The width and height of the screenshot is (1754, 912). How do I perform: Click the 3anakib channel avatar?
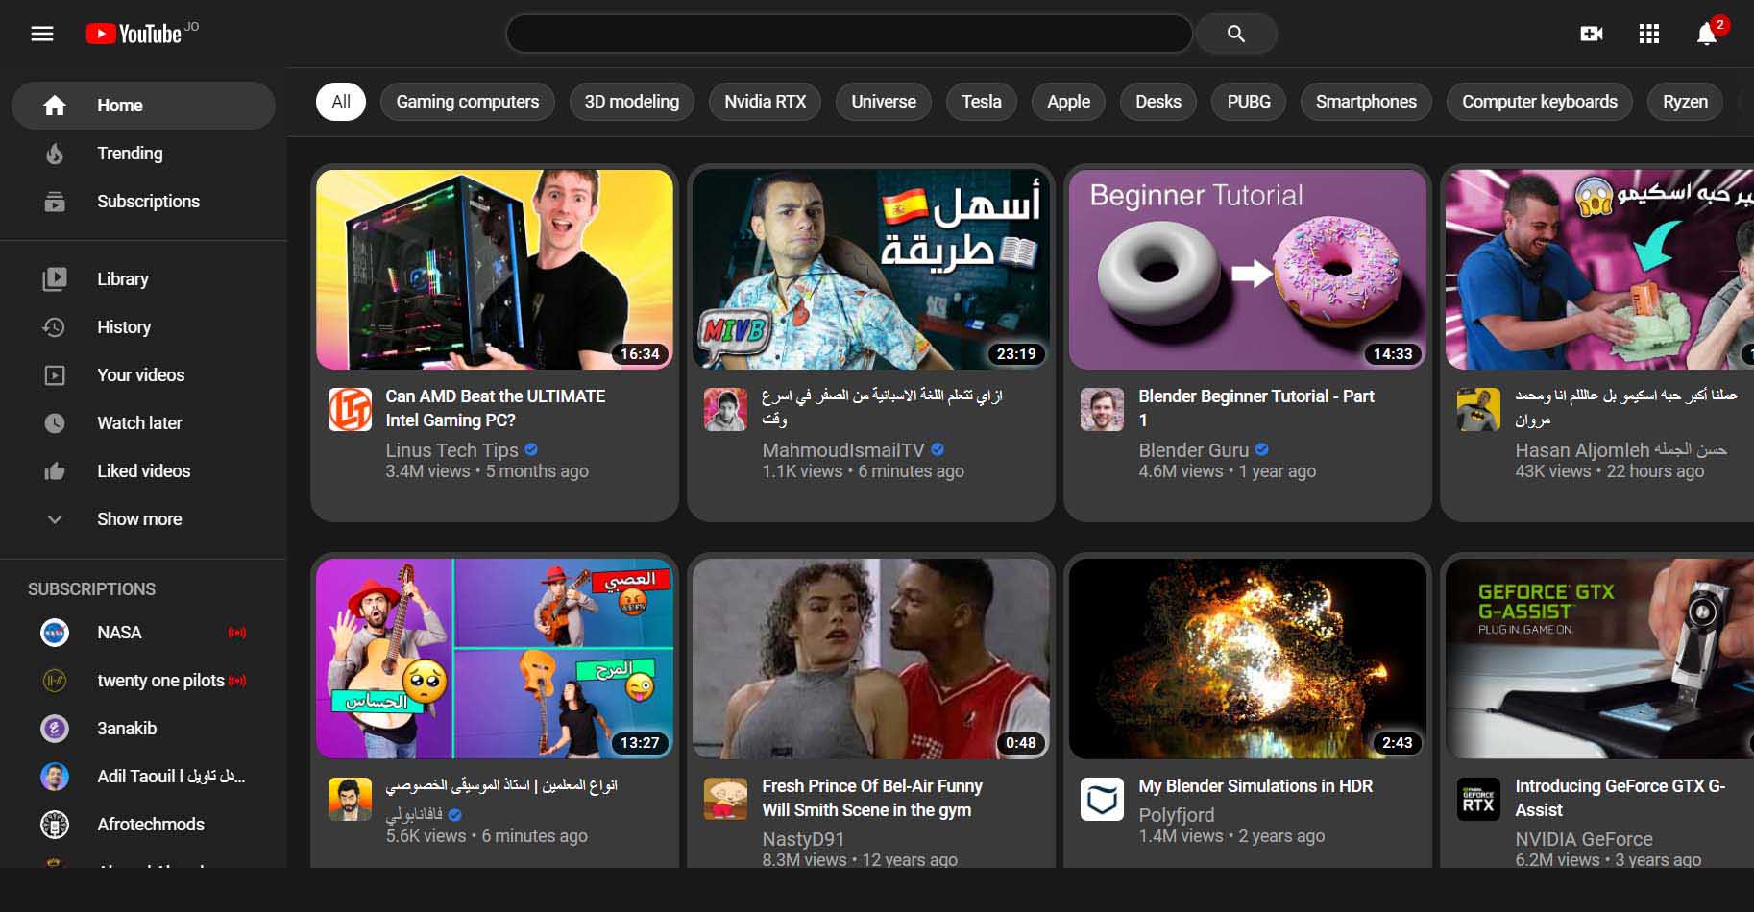pyautogui.click(x=55, y=729)
